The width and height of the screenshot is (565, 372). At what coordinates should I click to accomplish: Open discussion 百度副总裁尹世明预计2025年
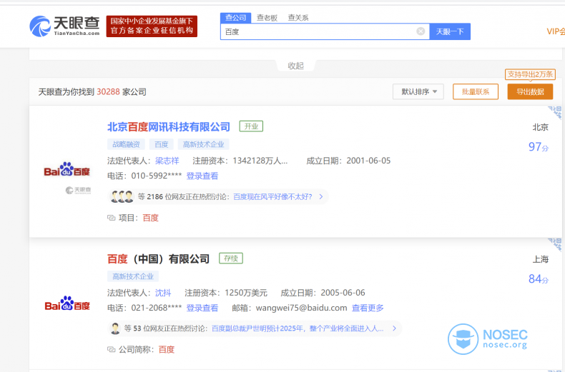point(298,328)
